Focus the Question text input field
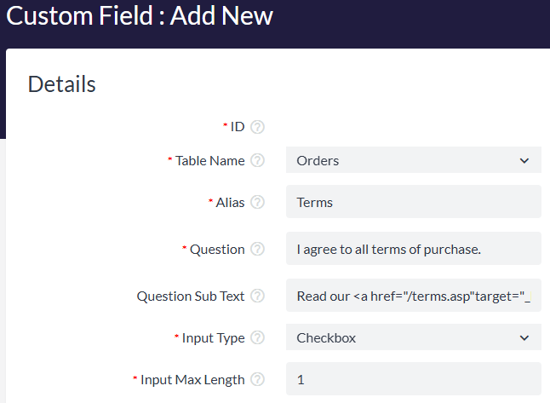550x403 pixels. (x=413, y=250)
